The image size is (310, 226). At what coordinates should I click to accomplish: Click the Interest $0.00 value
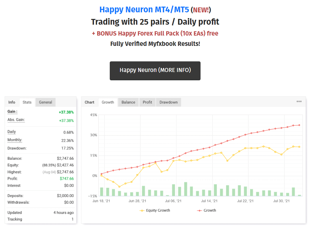(69, 186)
